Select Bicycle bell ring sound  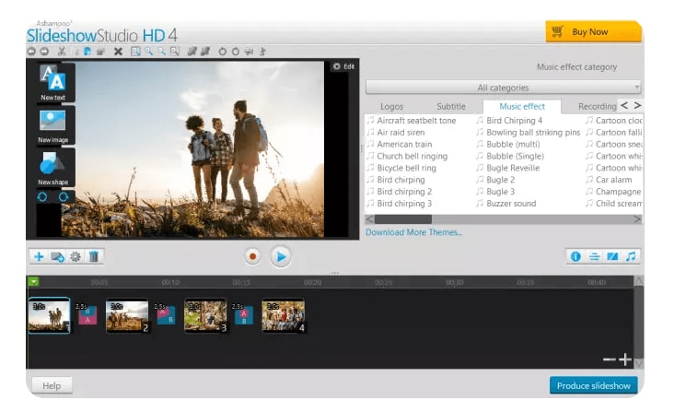(406, 168)
